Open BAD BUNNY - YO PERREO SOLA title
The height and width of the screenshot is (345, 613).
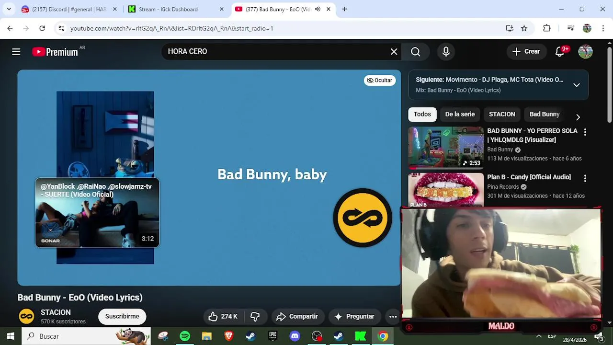tap(532, 135)
